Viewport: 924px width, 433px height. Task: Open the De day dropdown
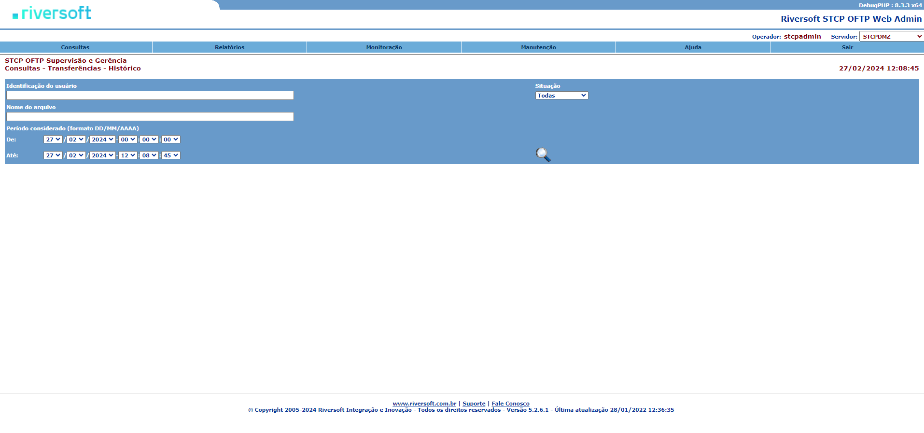pos(53,140)
